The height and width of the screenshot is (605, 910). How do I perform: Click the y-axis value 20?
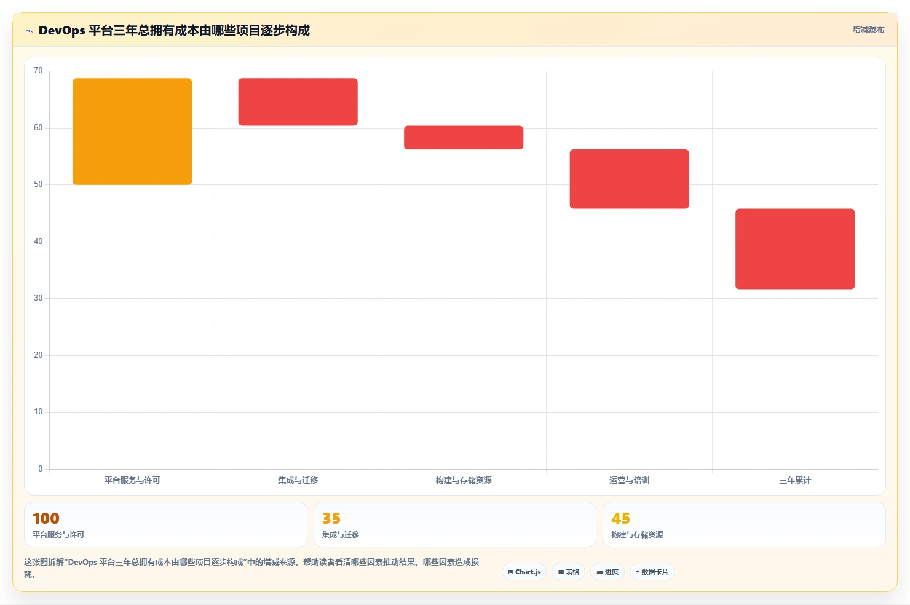point(38,355)
